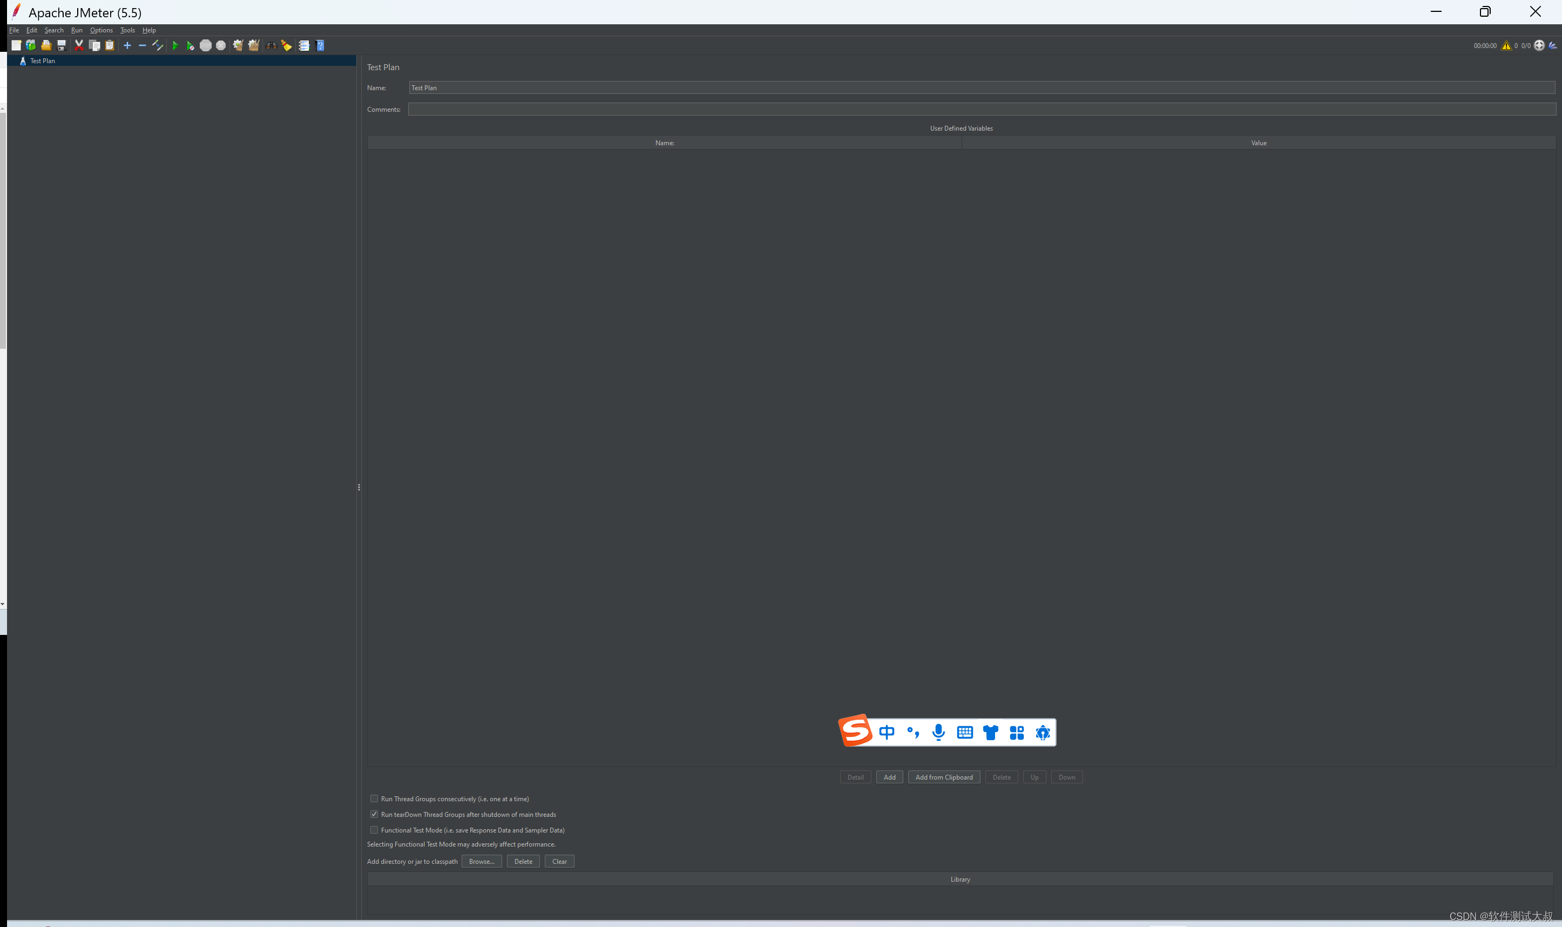Click the Save floppy disk icon

[61, 45]
